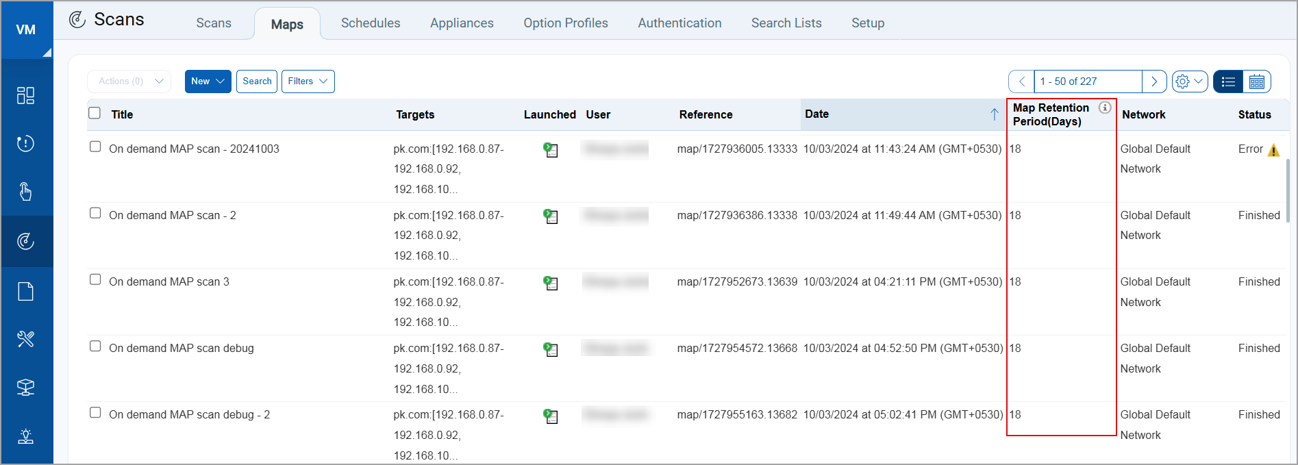Viewport: 1298px width, 465px height.
Task: Check the On demand MAP scan - 2 row
Action: (95, 213)
